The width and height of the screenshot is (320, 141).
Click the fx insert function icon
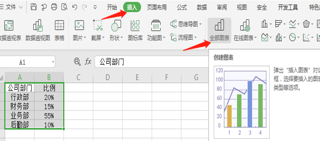[x=88, y=61]
